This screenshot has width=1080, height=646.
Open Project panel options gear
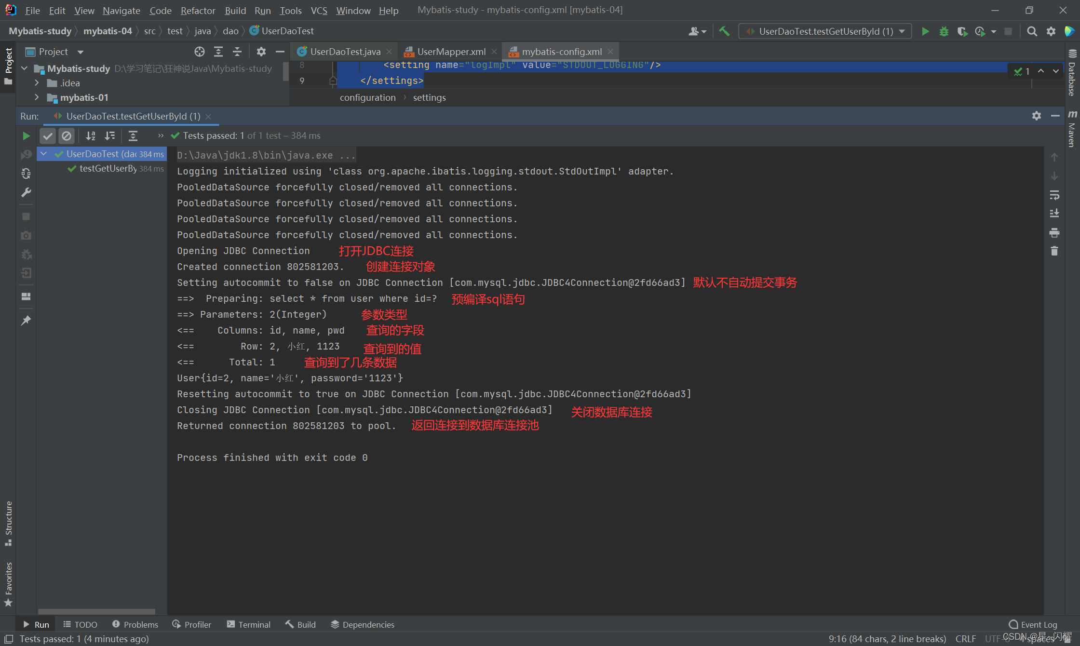click(x=261, y=52)
